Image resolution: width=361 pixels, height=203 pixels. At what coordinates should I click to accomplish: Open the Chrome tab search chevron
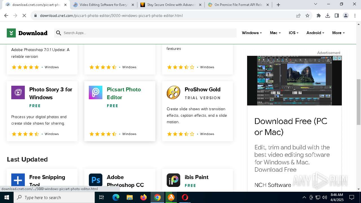coord(316,4)
